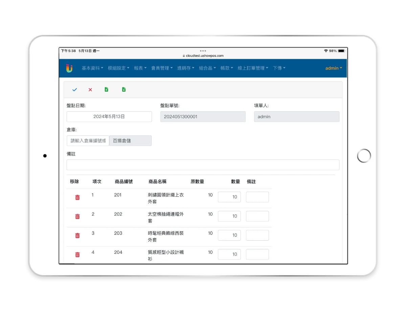Viewport: 406px width, 311px height.
Task: Delete row 1 with trash icon
Action: [x=77, y=197]
